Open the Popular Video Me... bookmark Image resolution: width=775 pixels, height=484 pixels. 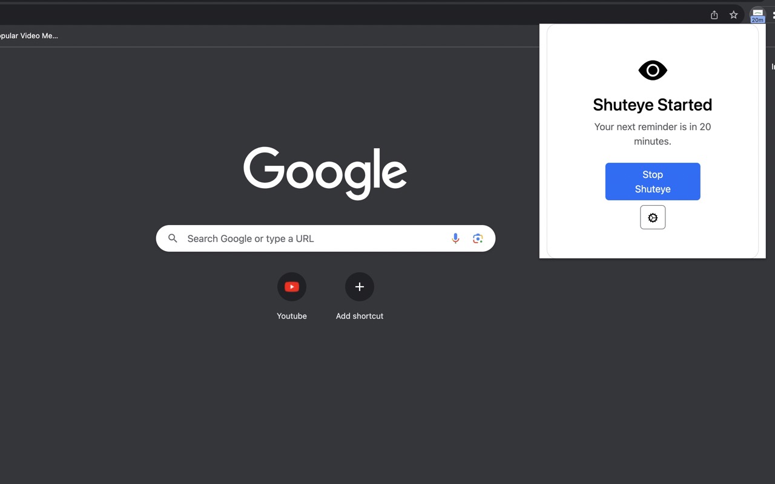tap(29, 36)
